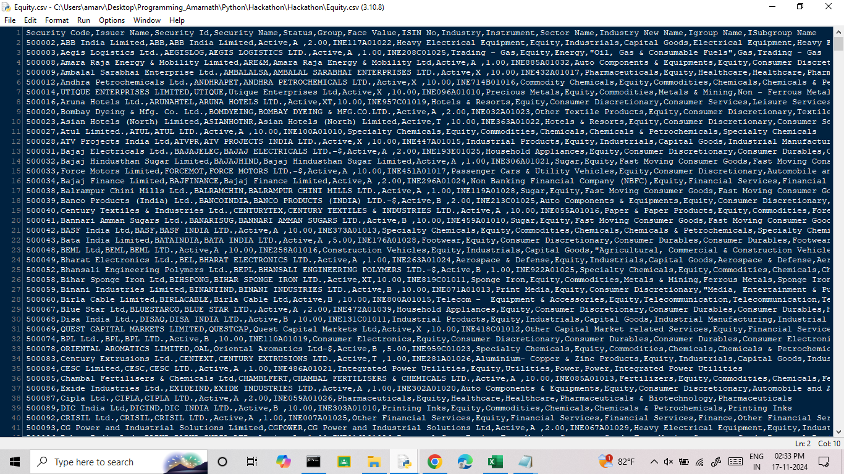Screen dimensions: 844x474
Task: Open the green Classroom app on taskbar
Action: click(x=344, y=462)
